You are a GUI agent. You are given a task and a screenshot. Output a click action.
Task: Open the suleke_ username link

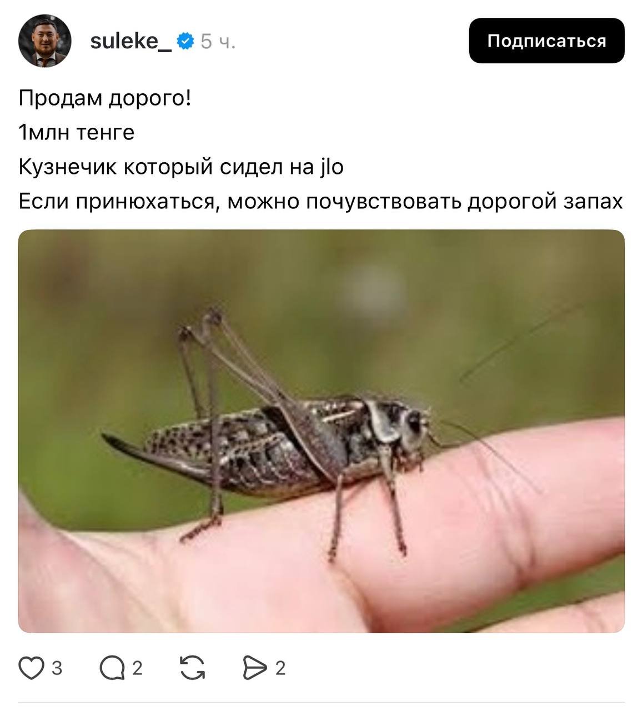(130, 41)
